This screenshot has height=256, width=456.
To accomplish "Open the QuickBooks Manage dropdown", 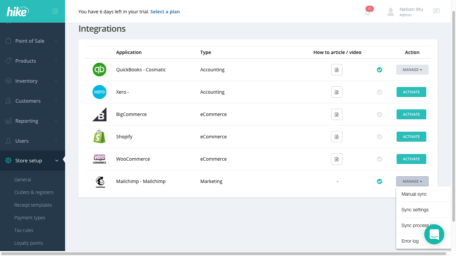I will click(x=412, y=70).
